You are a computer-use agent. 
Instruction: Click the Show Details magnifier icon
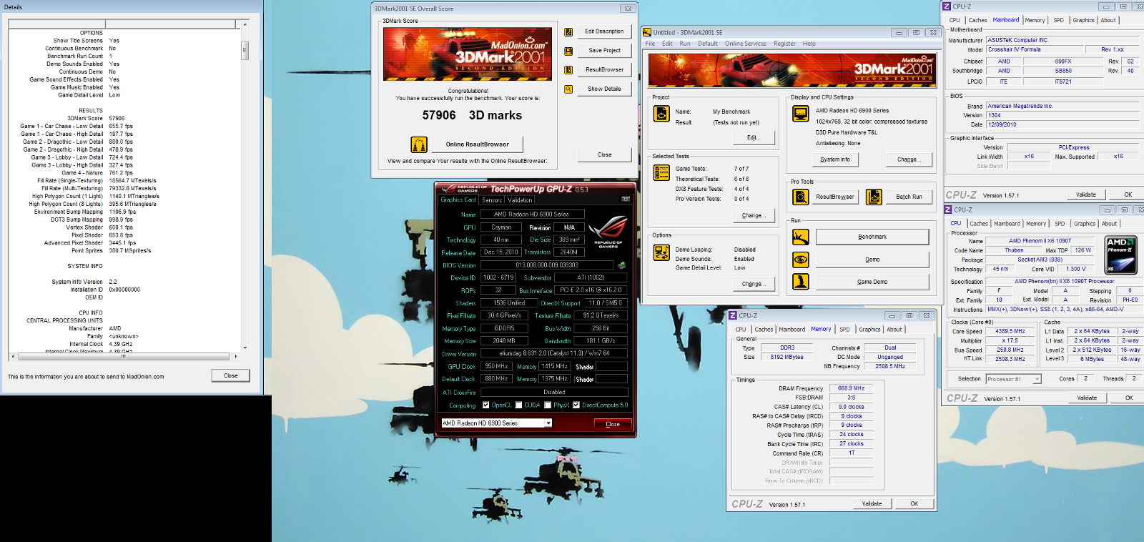tap(568, 89)
